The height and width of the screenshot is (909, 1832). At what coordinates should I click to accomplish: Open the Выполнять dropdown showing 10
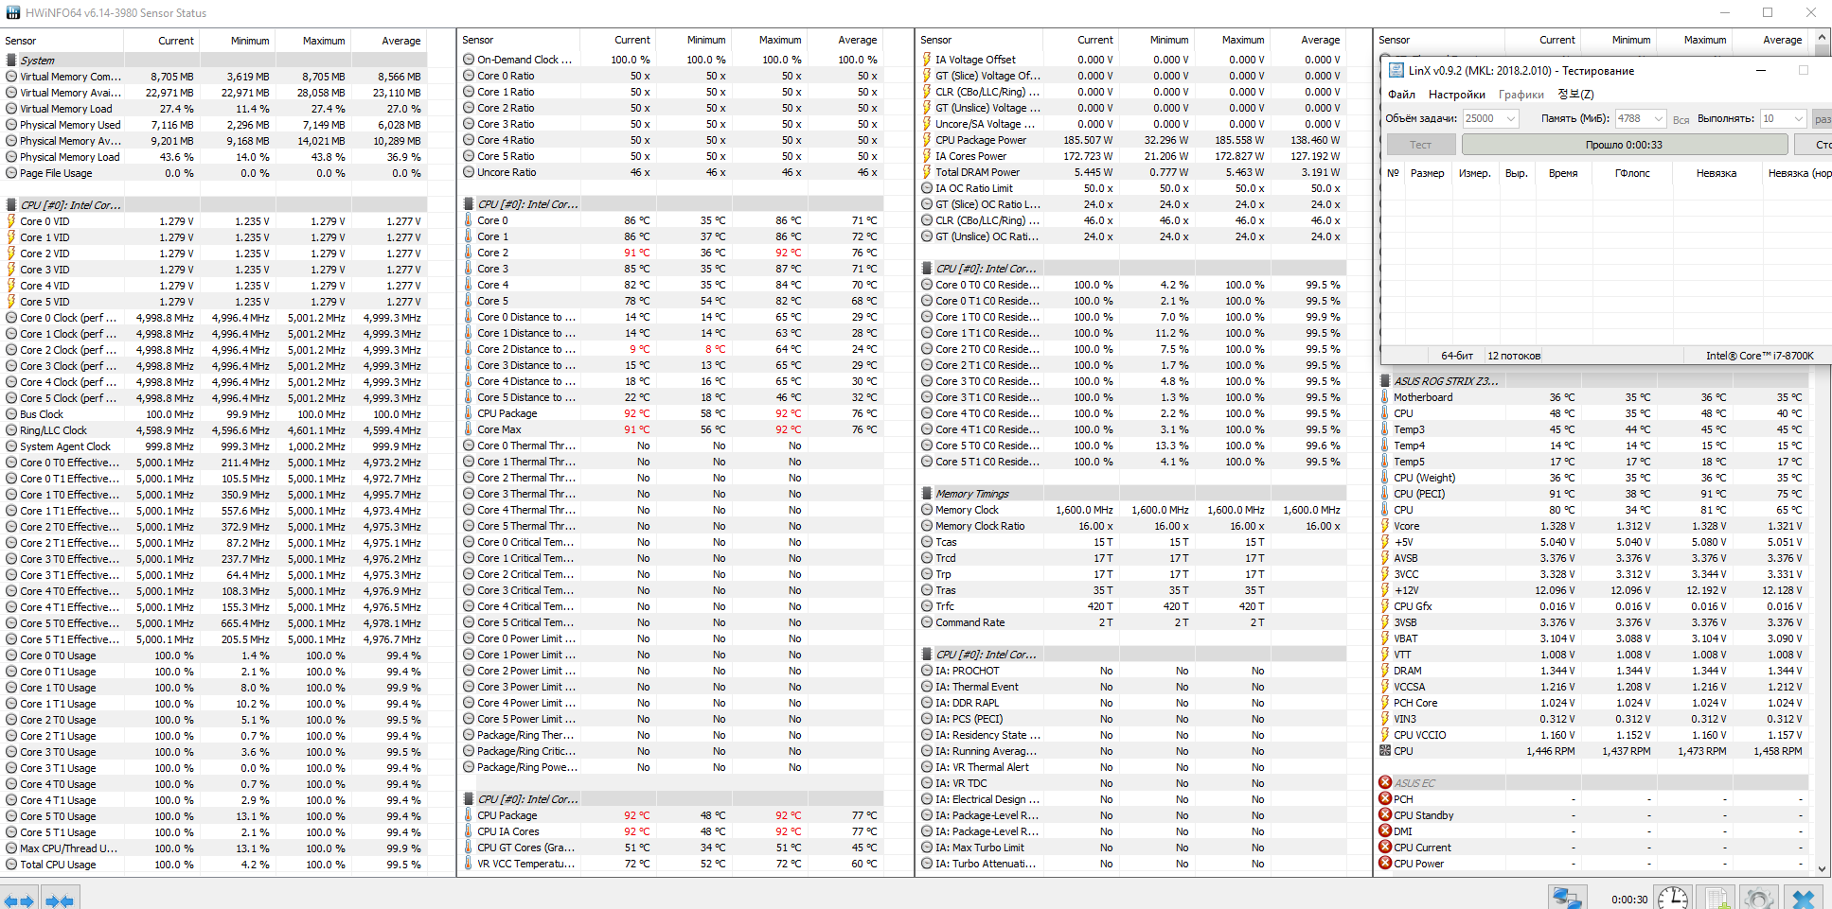click(x=1784, y=118)
